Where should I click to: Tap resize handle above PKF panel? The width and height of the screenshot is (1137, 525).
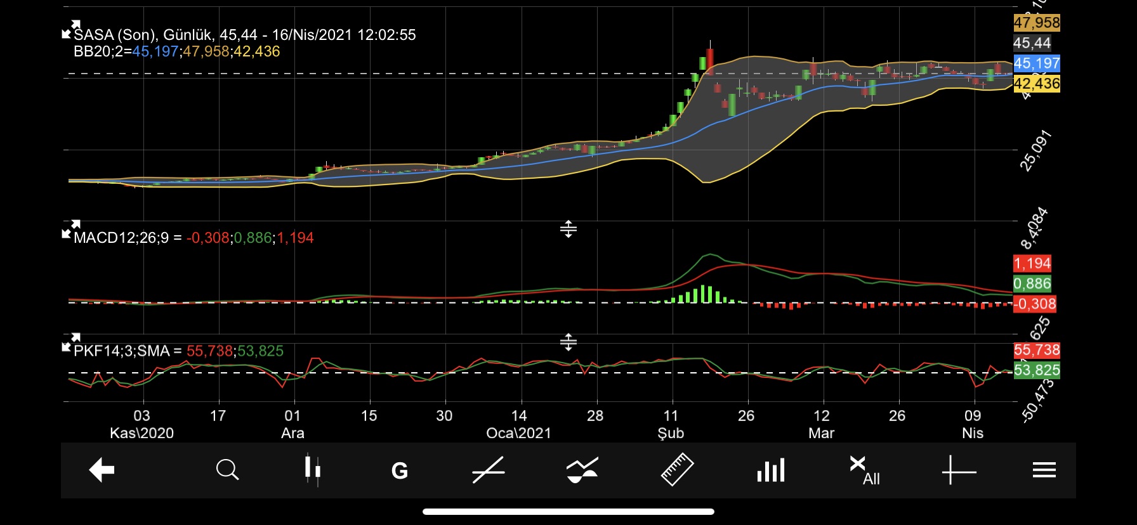click(568, 342)
